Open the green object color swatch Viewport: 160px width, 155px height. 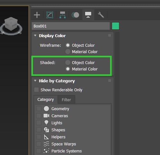click(116, 26)
